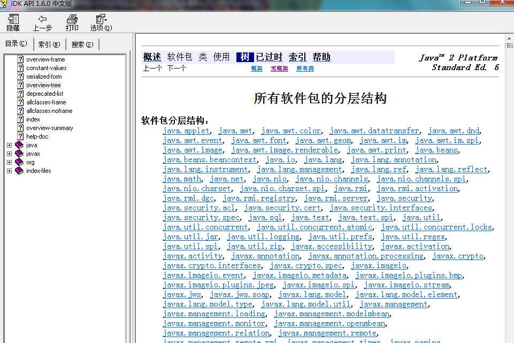Image resolution: width=514 pixels, height=343 pixels.
Task: Click the page icon beside overview-tree
Action: (20, 85)
